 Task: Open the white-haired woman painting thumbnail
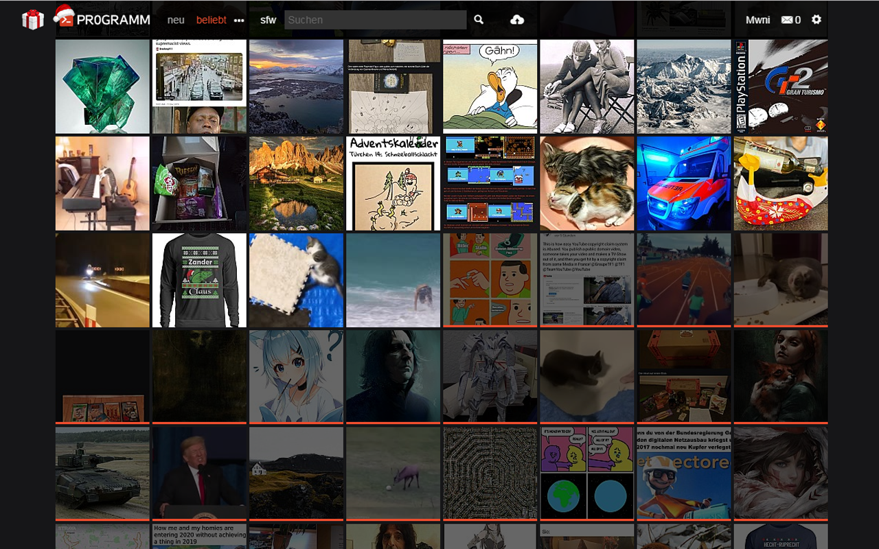click(781, 474)
